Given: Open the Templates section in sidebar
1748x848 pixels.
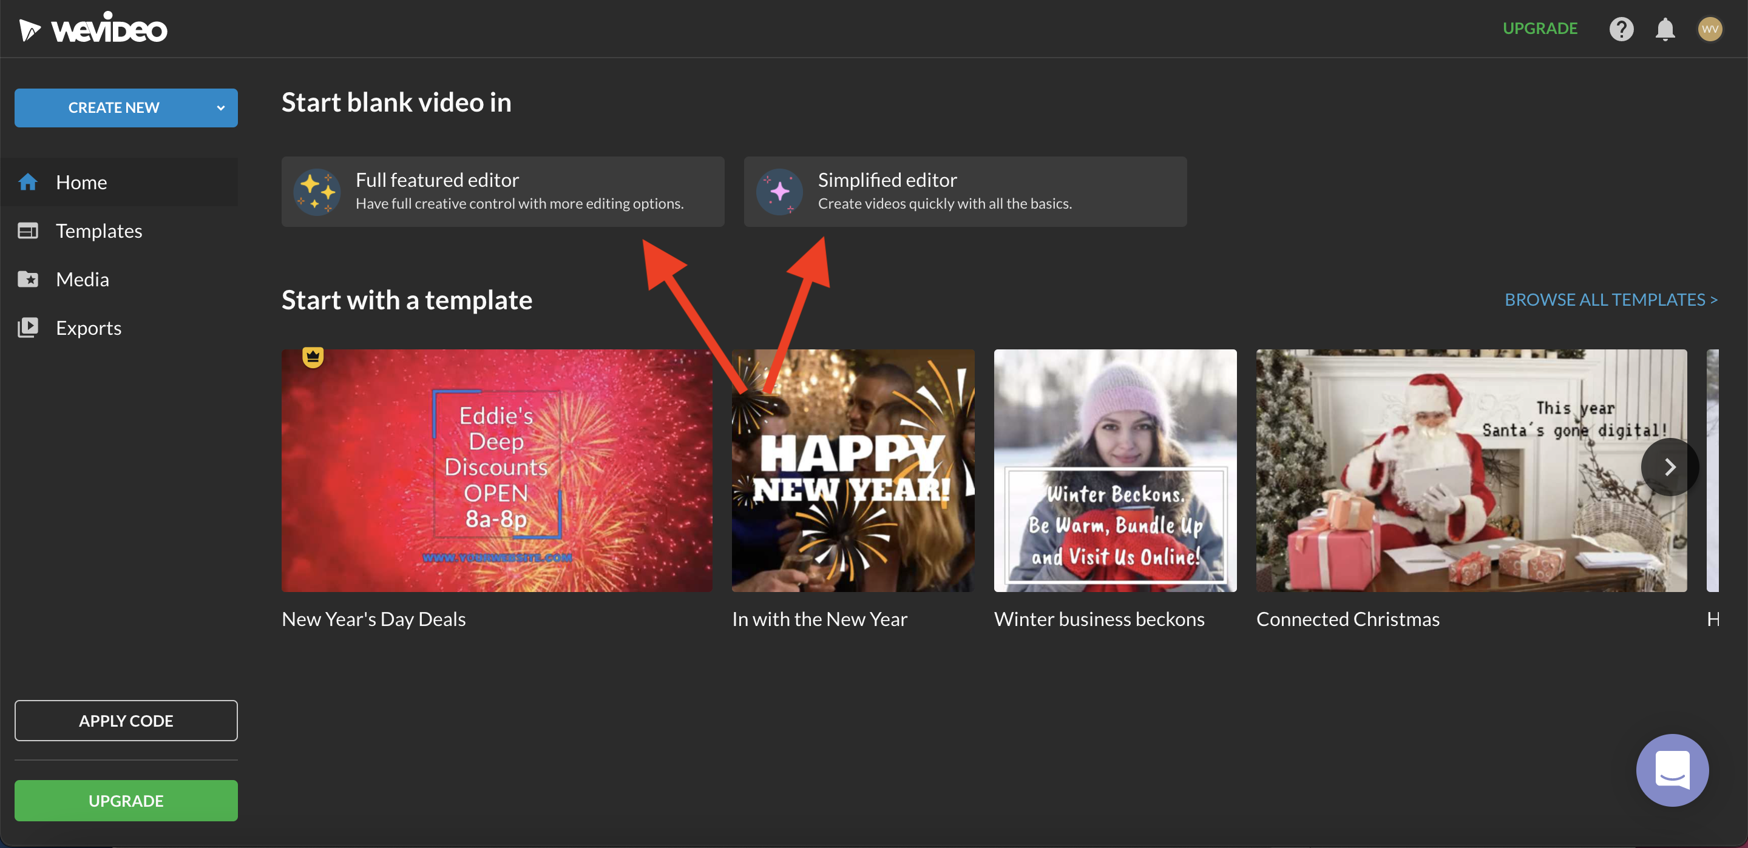Looking at the screenshot, I should point(99,230).
